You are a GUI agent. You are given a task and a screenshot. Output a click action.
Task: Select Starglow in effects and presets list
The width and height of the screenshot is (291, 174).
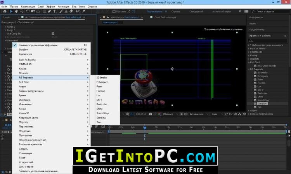(x=262, y=104)
